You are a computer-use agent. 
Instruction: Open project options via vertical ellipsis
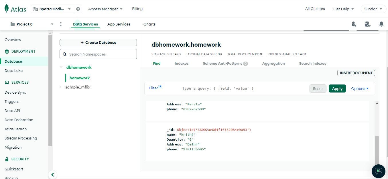point(61,24)
